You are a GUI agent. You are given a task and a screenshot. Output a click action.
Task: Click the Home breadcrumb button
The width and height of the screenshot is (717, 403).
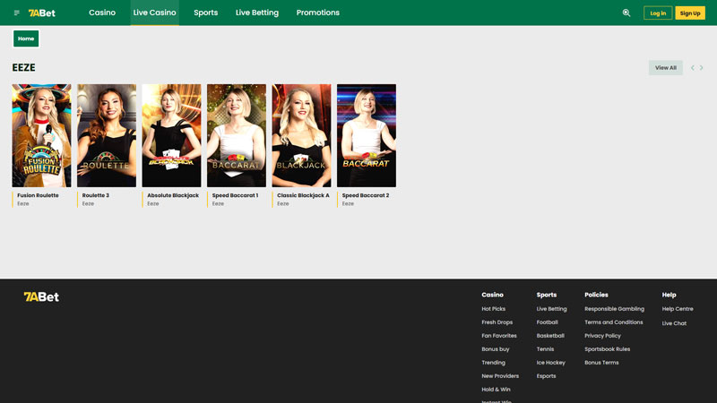(x=26, y=39)
